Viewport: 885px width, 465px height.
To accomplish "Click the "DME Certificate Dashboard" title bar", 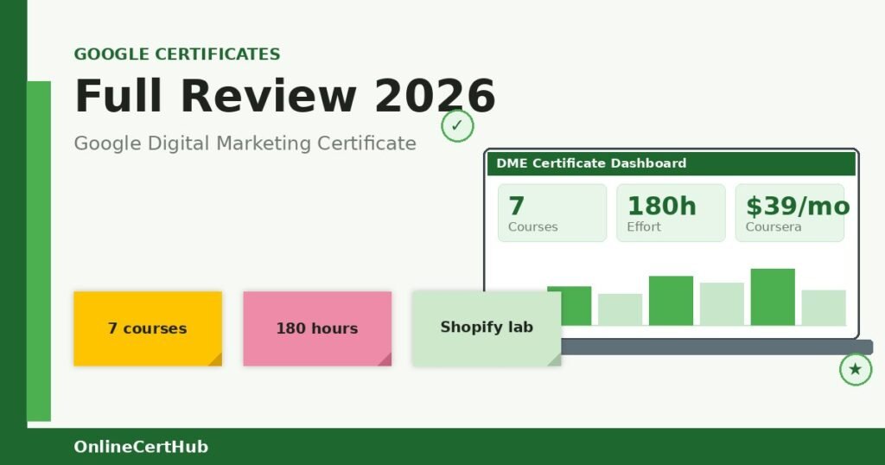I will pos(672,163).
